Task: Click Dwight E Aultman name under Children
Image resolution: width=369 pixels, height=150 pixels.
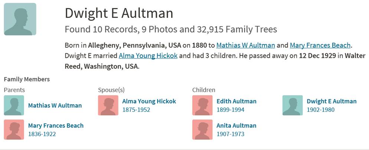Action: tap(332, 101)
